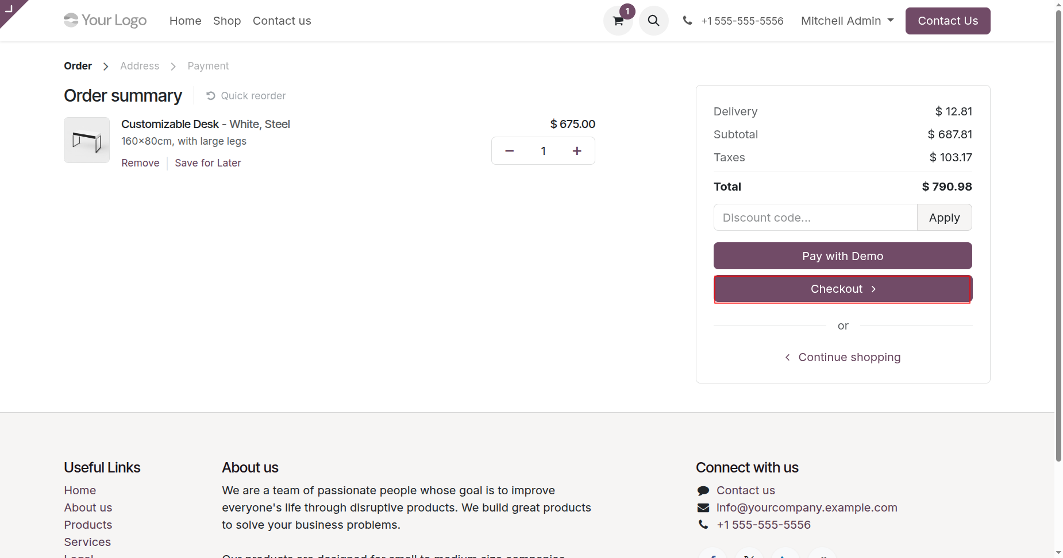Click the envelope email icon in footer

coord(703,507)
